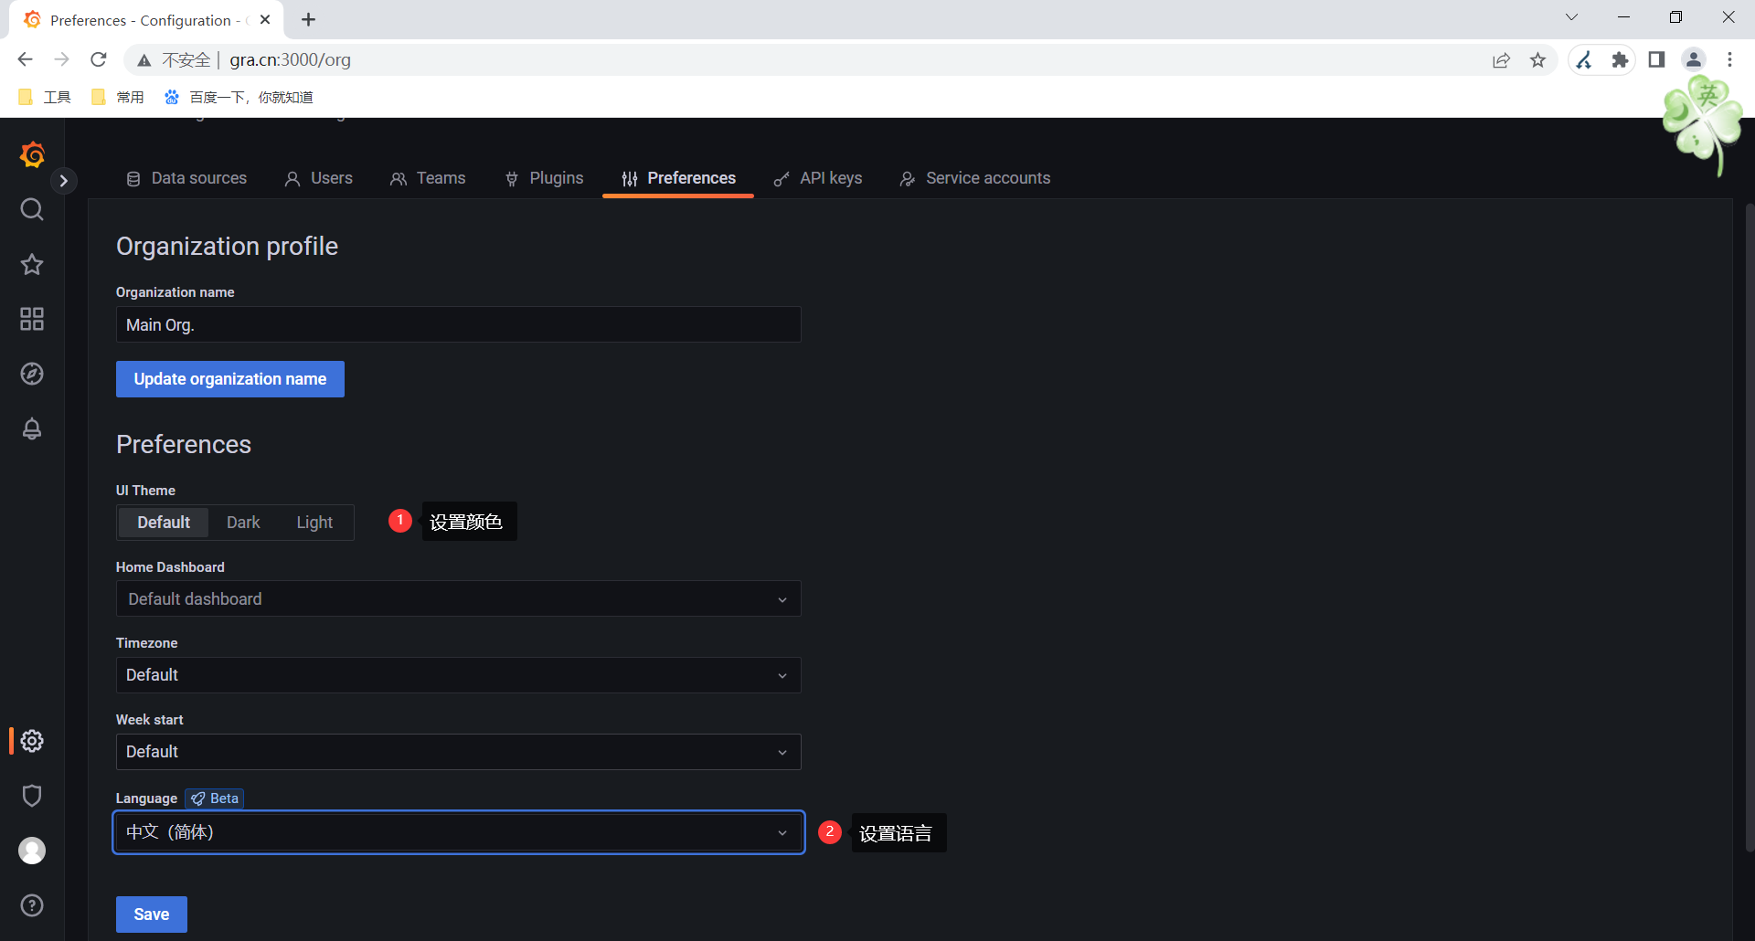Open the Help question mark icon

point(32,905)
